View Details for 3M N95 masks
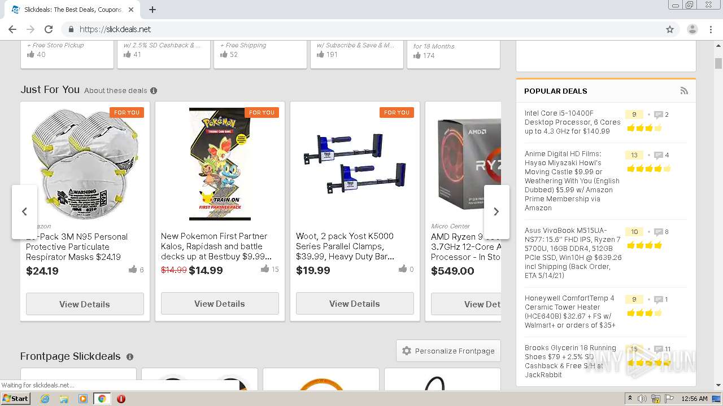The image size is (723, 406). 85,304
